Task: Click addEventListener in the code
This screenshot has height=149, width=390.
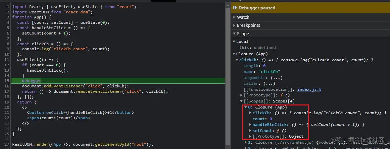Action: pos(63,86)
